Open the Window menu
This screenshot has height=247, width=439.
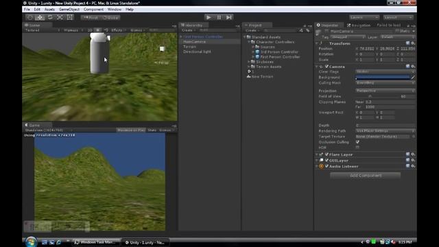coord(115,9)
